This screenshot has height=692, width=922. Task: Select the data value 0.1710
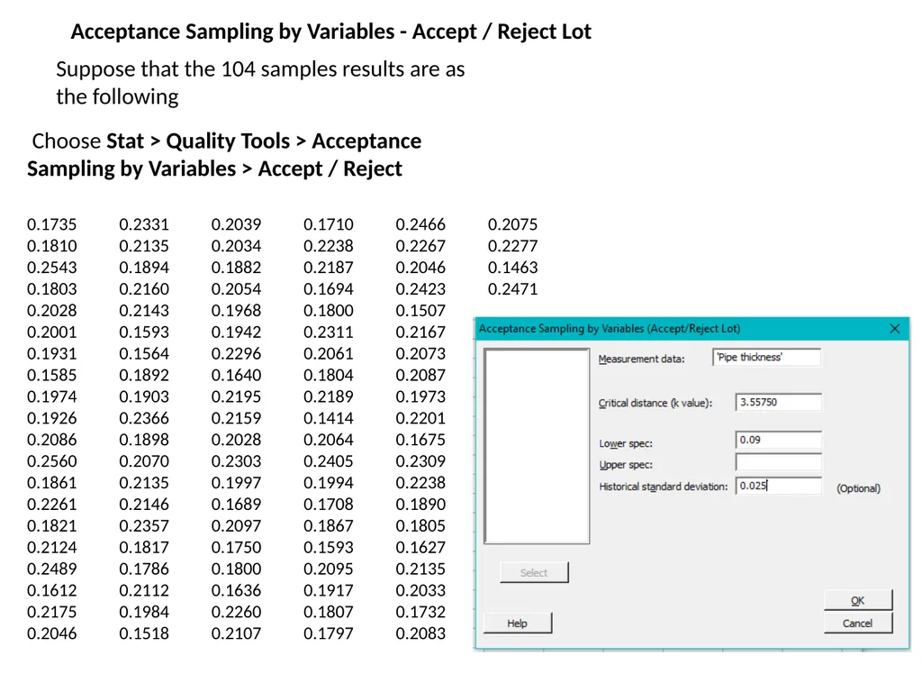pyautogui.click(x=329, y=224)
